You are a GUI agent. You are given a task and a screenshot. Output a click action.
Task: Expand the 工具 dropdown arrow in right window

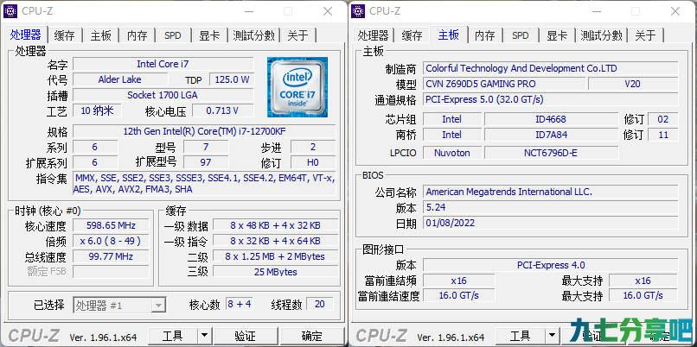(x=552, y=336)
